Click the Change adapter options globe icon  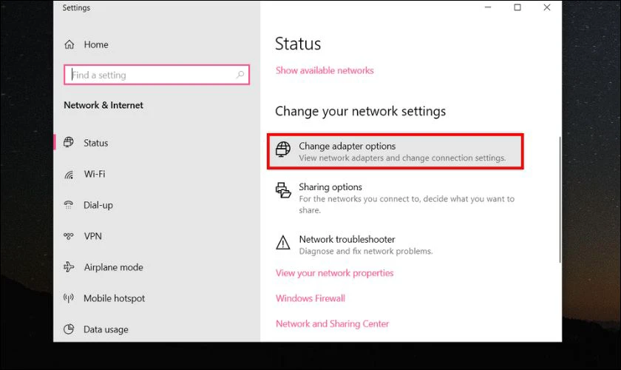click(283, 150)
